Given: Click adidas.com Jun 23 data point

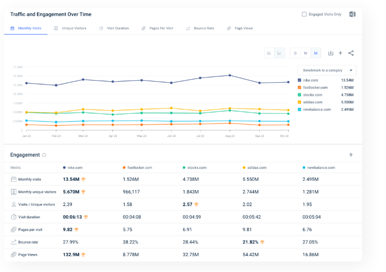Looking at the screenshot, I should coord(171,108).
